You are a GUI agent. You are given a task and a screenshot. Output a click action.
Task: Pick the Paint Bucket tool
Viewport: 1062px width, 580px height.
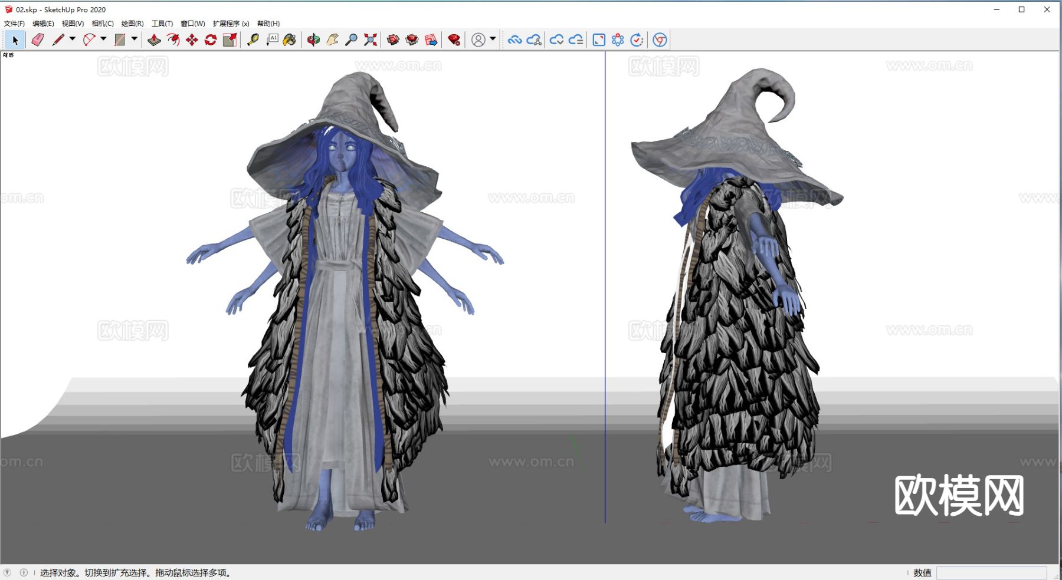coord(290,39)
